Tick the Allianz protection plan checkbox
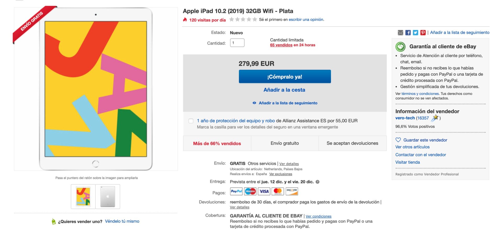Viewport: 502px width, 238px height. [191, 121]
